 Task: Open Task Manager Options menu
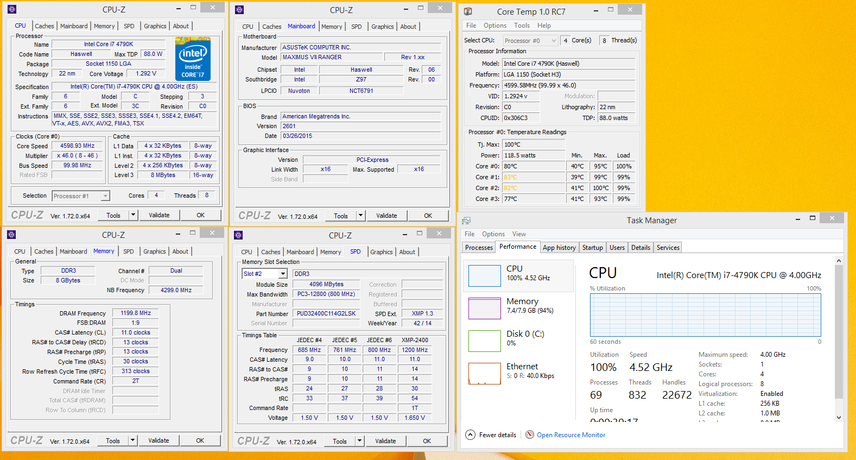[493, 234]
